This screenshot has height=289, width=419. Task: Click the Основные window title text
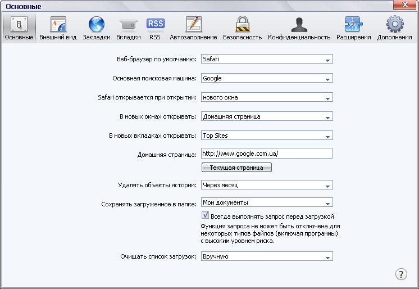click(x=24, y=7)
